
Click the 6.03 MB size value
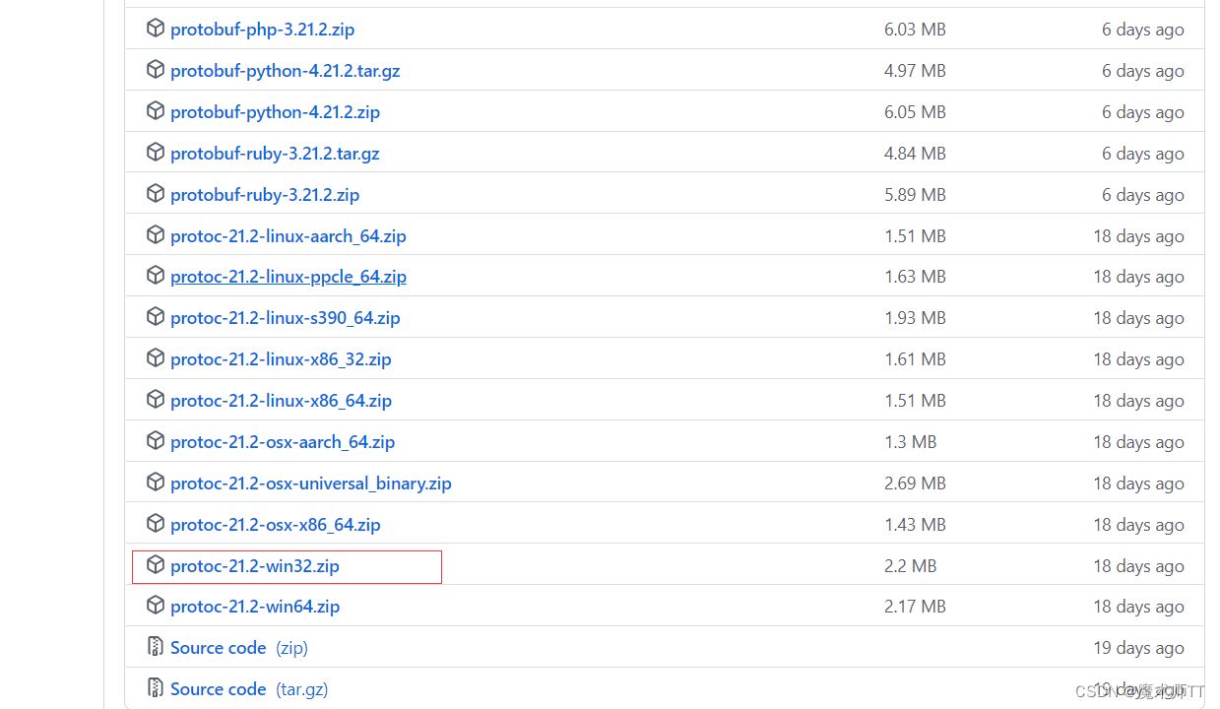[x=915, y=30]
